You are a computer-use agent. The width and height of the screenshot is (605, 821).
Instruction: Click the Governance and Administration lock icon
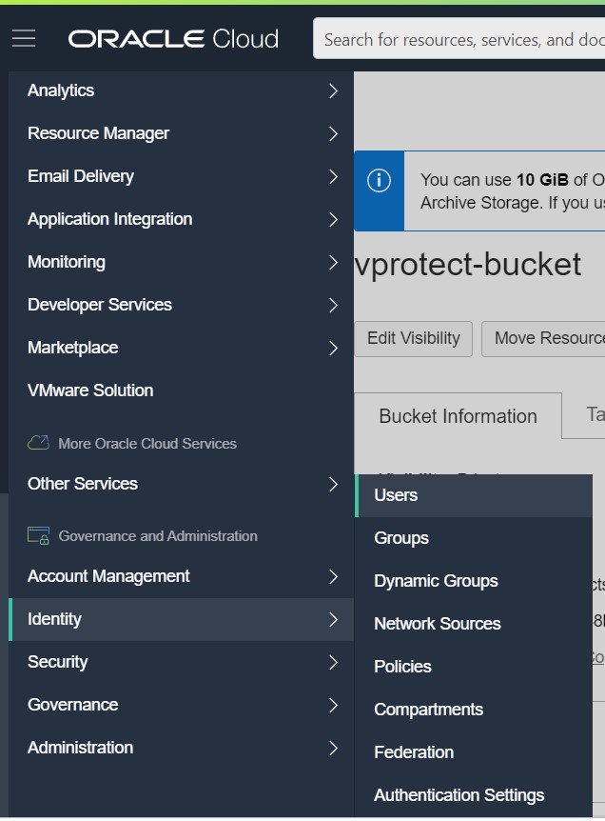(38, 536)
